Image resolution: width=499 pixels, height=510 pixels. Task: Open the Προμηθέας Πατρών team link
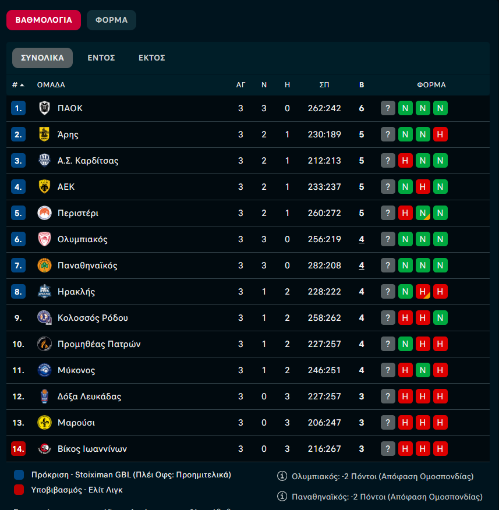click(x=99, y=344)
